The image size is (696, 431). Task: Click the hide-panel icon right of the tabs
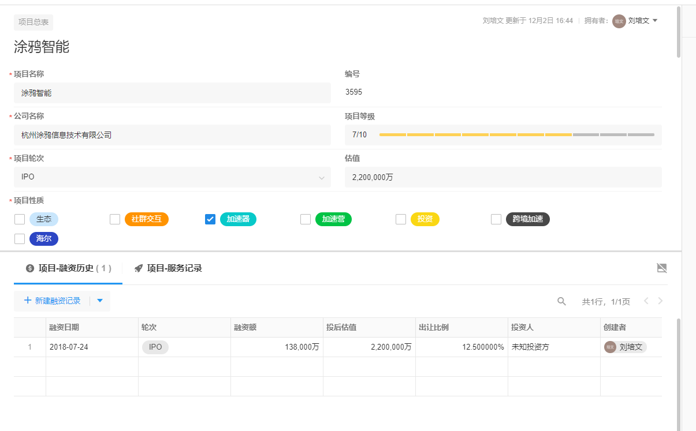pyautogui.click(x=662, y=268)
